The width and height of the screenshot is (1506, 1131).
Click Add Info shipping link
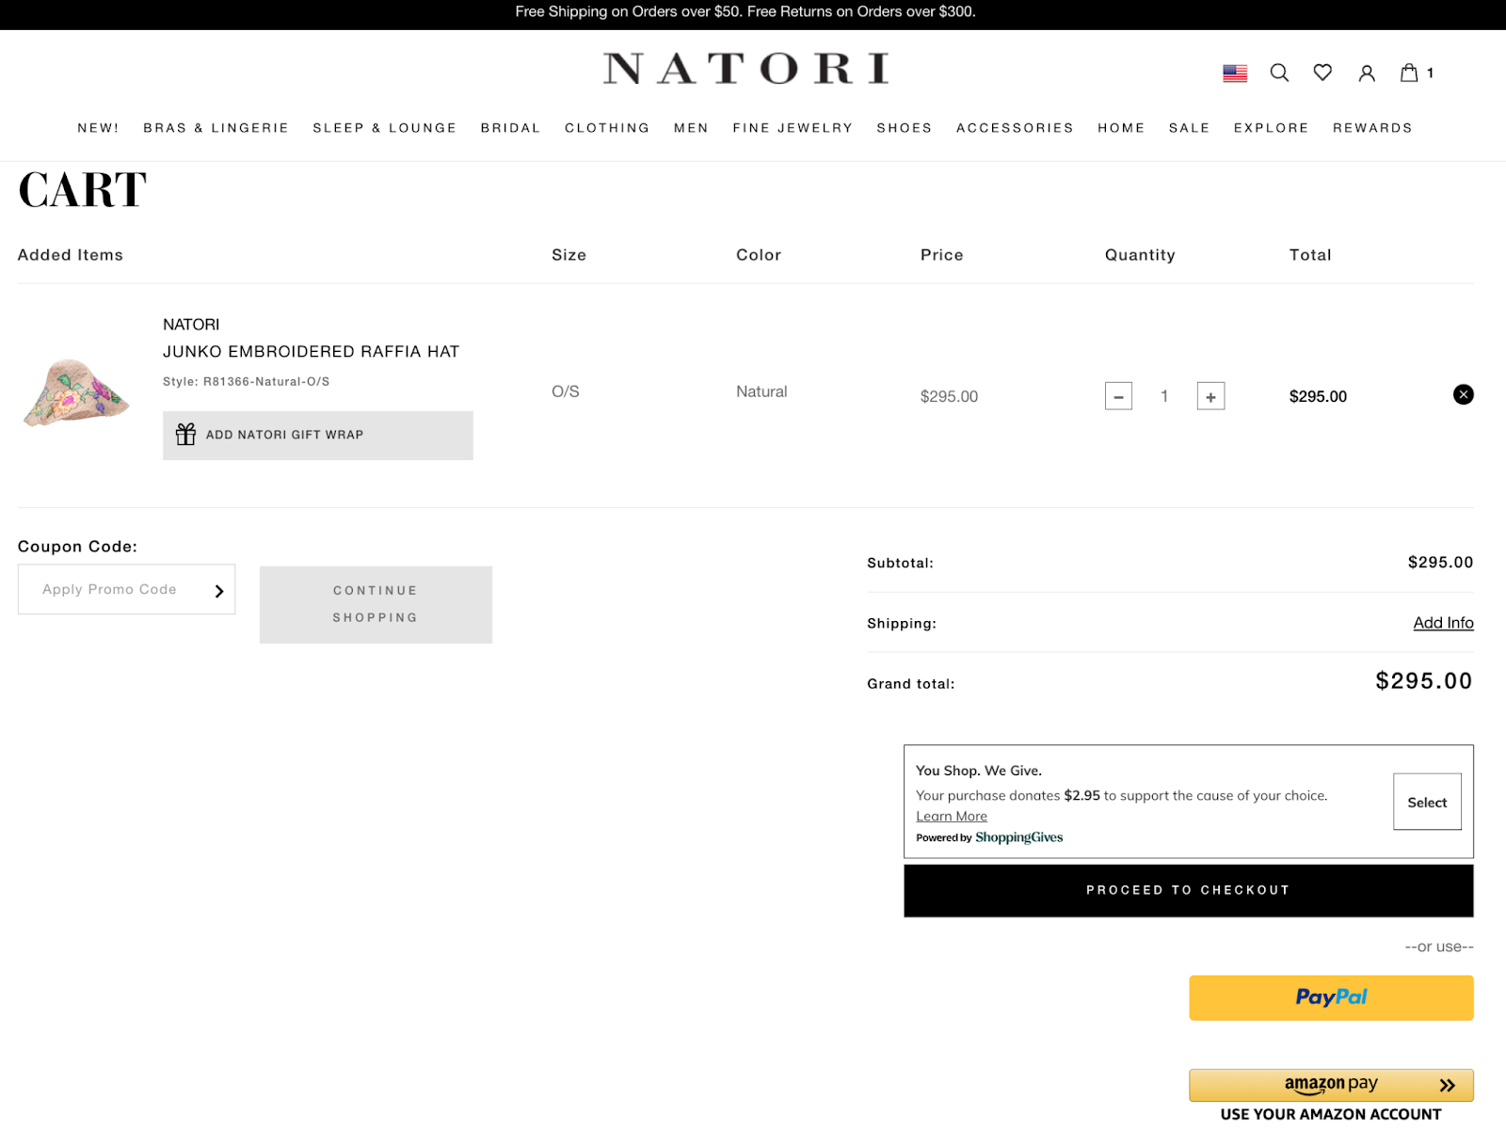point(1443,623)
